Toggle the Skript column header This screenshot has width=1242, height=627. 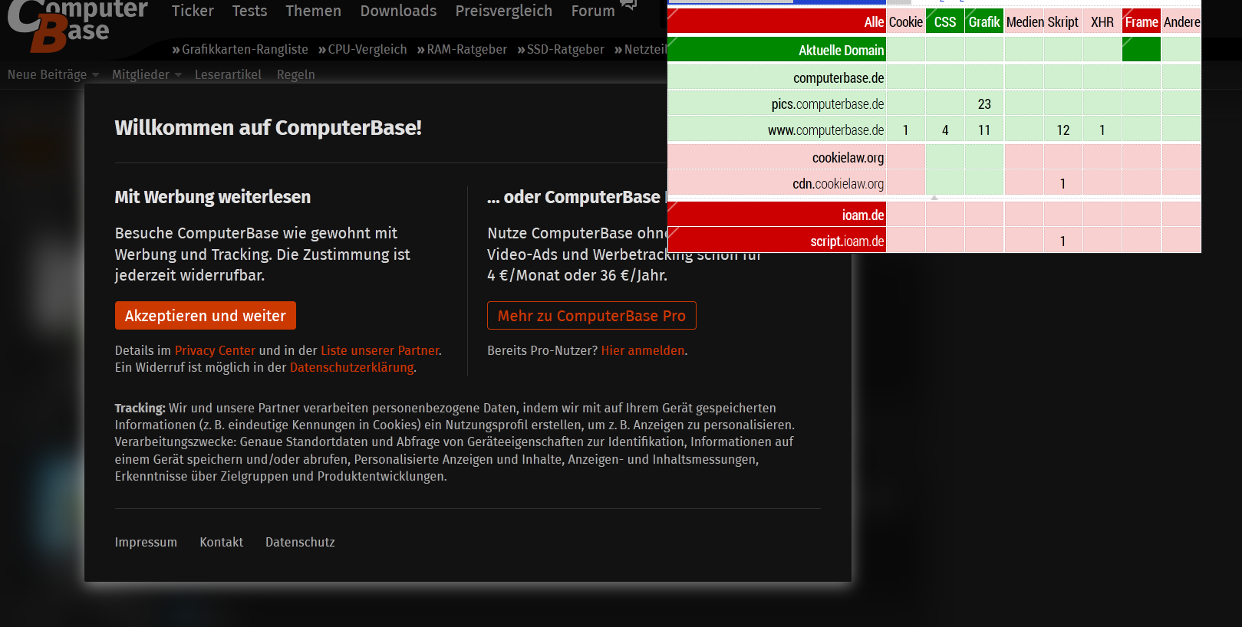1063,22
